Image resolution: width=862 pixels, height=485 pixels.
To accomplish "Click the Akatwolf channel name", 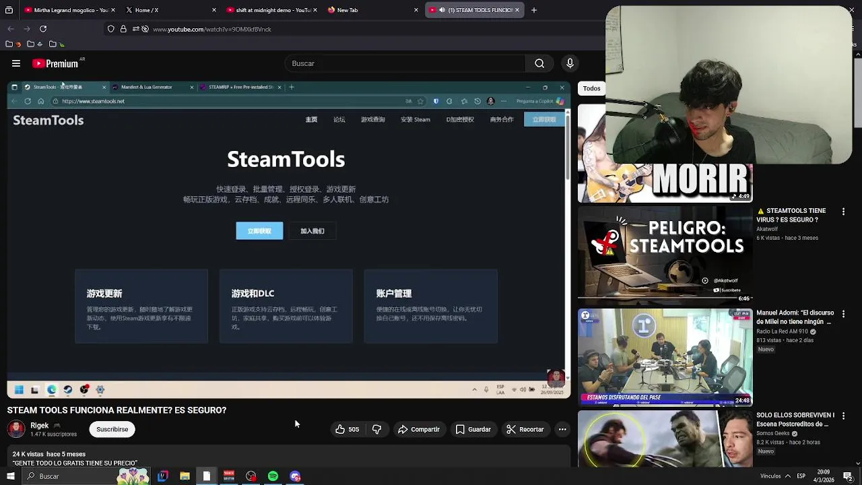I will pyautogui.click(x=767, y=229).
